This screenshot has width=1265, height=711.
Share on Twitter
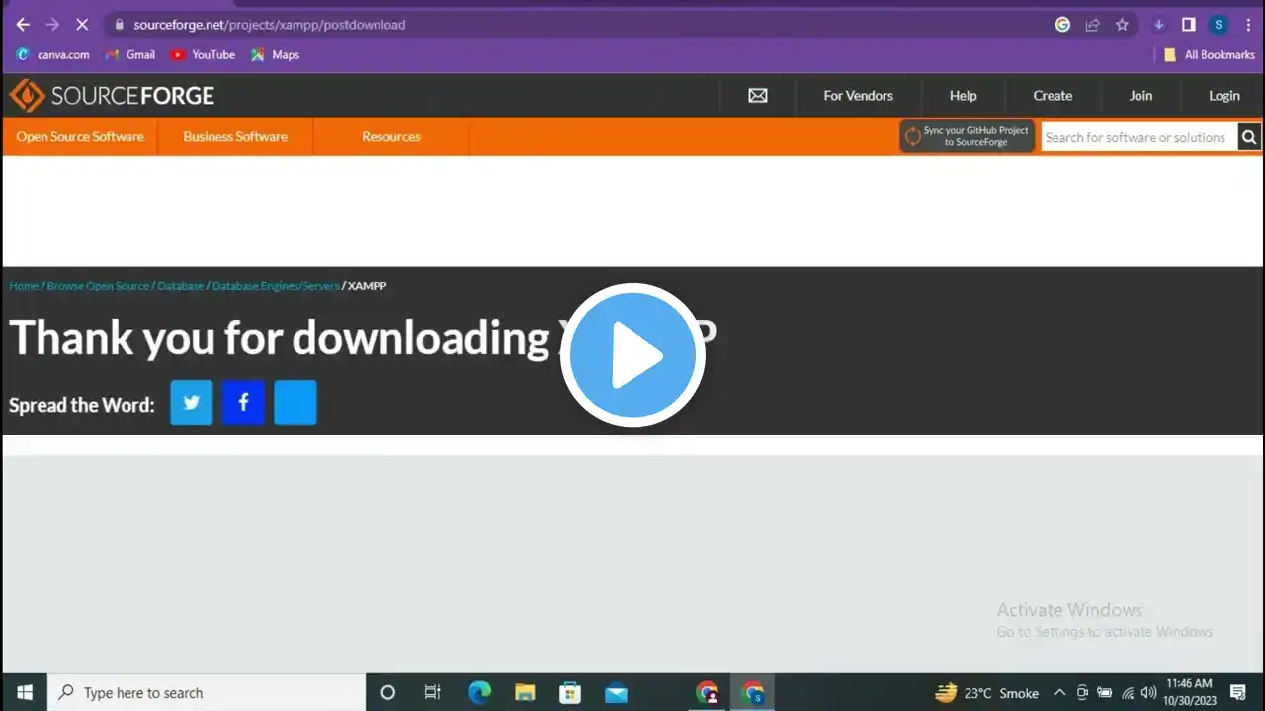tap(192, 403)
